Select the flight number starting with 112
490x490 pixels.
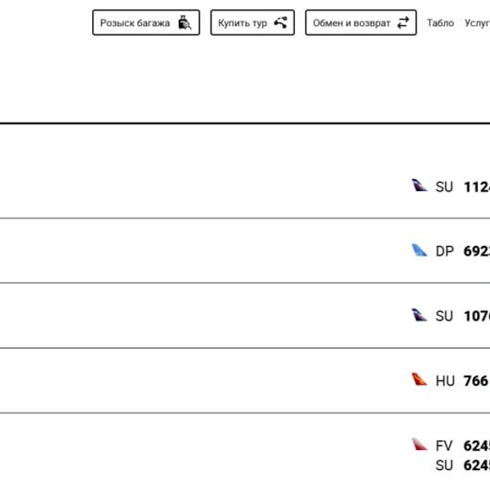coord(477,187)
